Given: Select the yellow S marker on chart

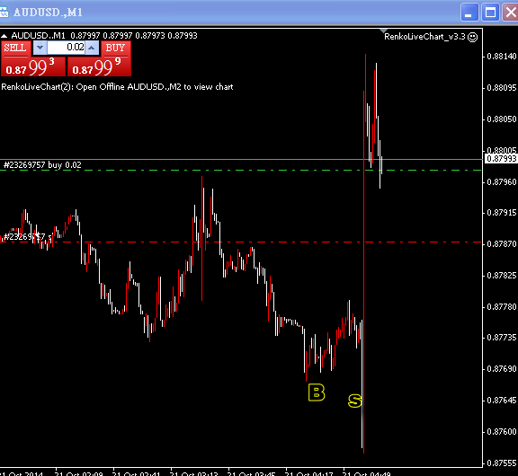Looking at the screenshot, I should 355,401.
